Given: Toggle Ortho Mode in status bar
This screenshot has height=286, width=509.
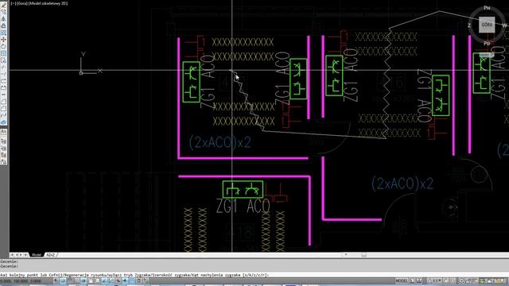Looking at the screenshot, I should (x=76, y=280).
